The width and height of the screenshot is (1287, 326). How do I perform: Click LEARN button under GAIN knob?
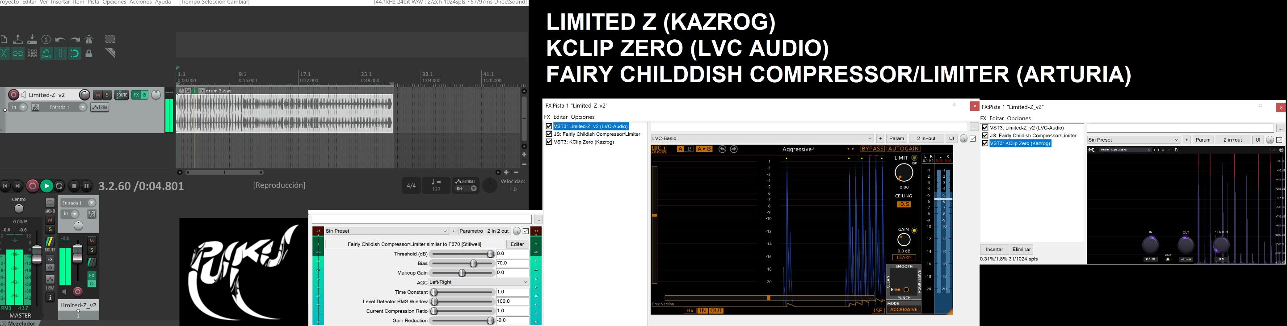pos(904,258)
